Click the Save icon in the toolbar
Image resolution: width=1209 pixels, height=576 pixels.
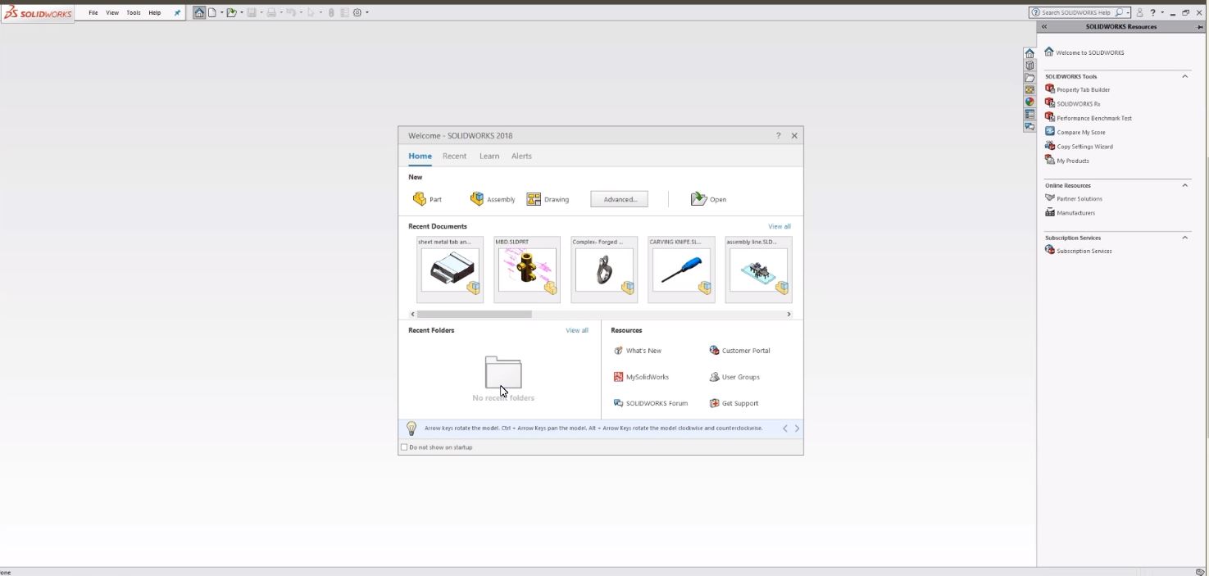[x=252, y=12]
